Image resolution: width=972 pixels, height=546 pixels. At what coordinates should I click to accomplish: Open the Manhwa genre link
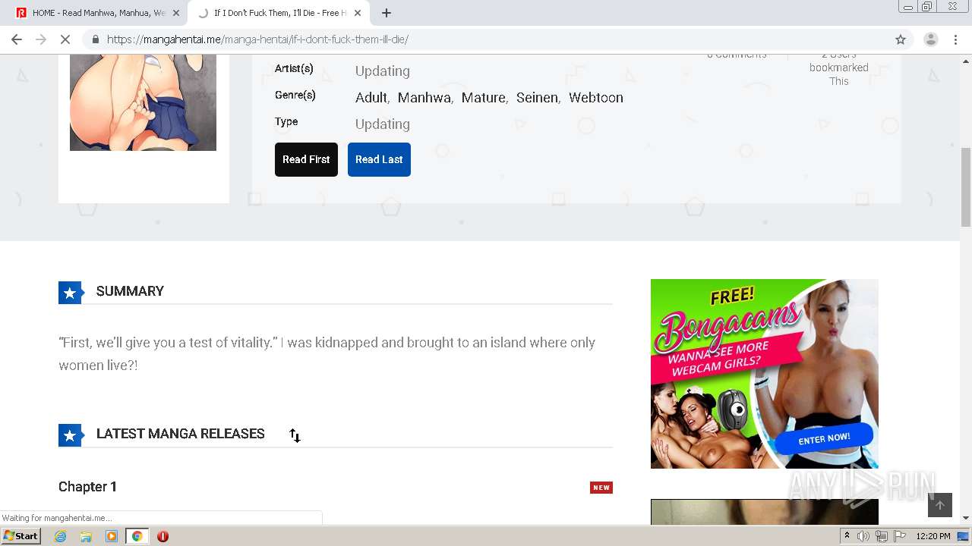[x=424, y=98]
